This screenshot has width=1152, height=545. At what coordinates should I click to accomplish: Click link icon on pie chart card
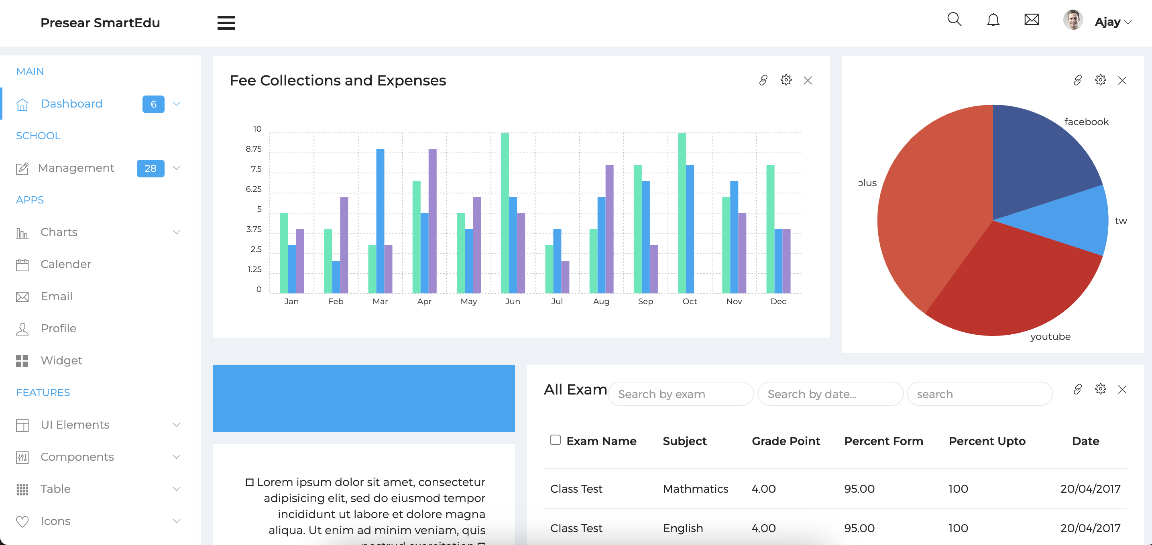point(1078,81)
